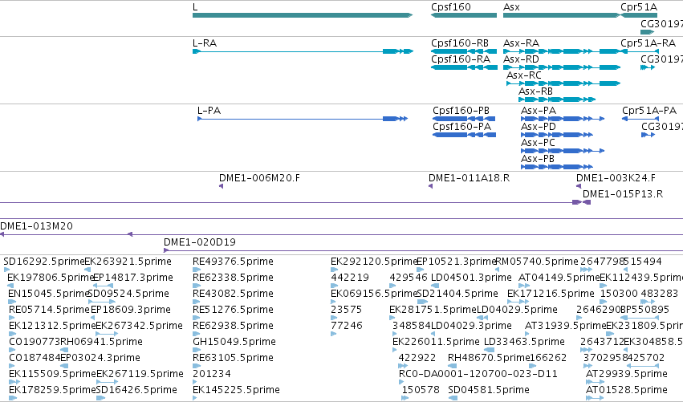
Task: Select EST EK069156.5prime
Action: point(374,294)
